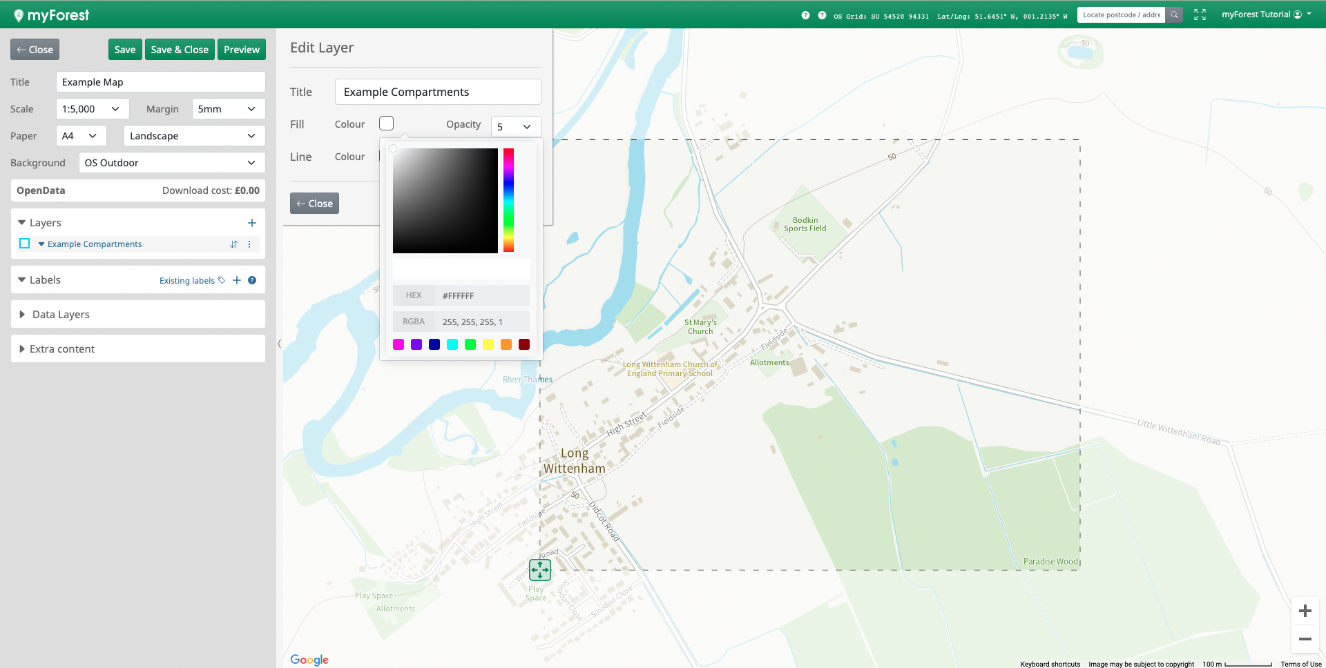This screenshot has height=668, width=1326.
Task: Pick the magenta preset colour swatch
Action: [398, 344]
